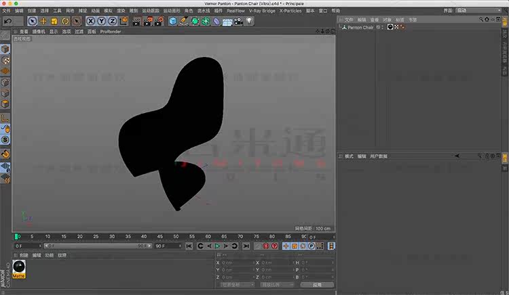Viewport: 509px width, 295px height.
Task: Toggle X axis lock
Action: [90, 22]
